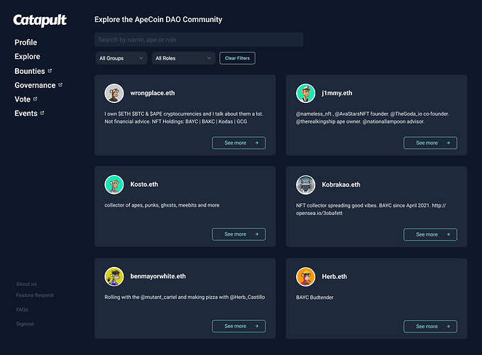Select the j1mmy.eth name

(x=337, y=93)
